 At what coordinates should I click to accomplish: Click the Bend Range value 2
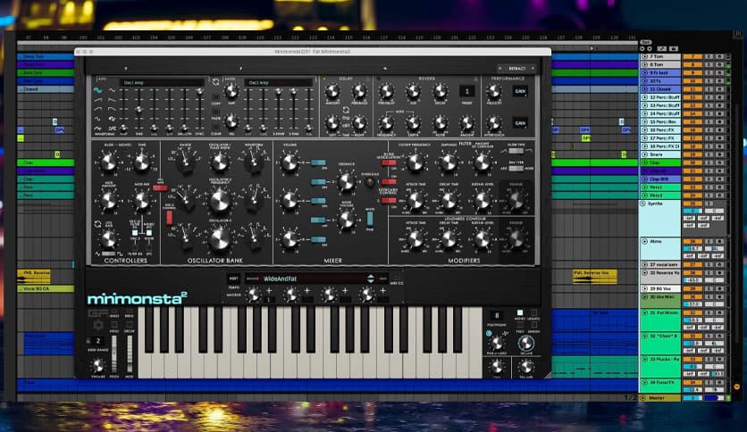tap(98, 341)
